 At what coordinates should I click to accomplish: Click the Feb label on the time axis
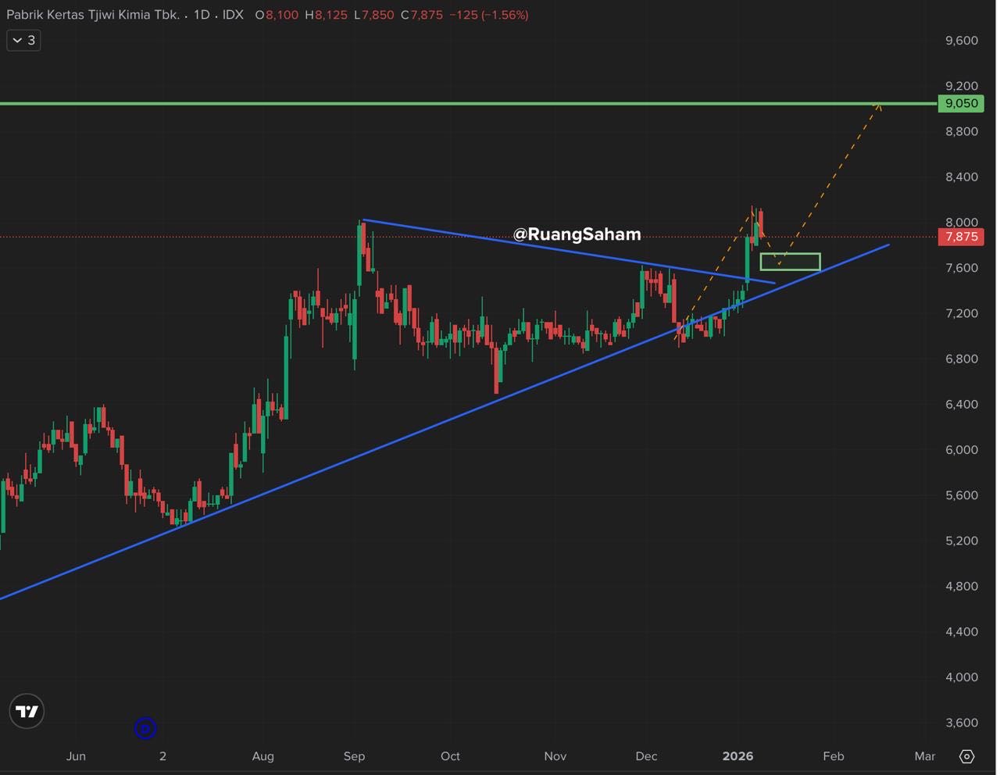click(834, 756)
